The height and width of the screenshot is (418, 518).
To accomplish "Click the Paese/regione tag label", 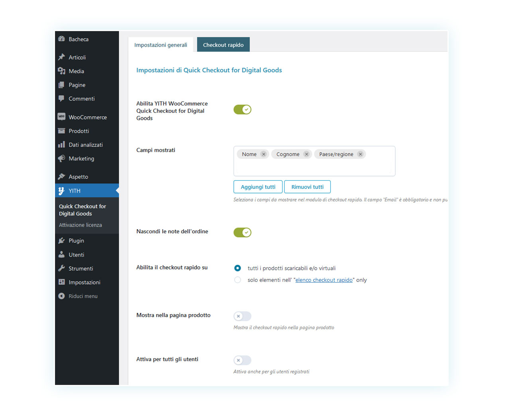I will click(x=336, y=154).
